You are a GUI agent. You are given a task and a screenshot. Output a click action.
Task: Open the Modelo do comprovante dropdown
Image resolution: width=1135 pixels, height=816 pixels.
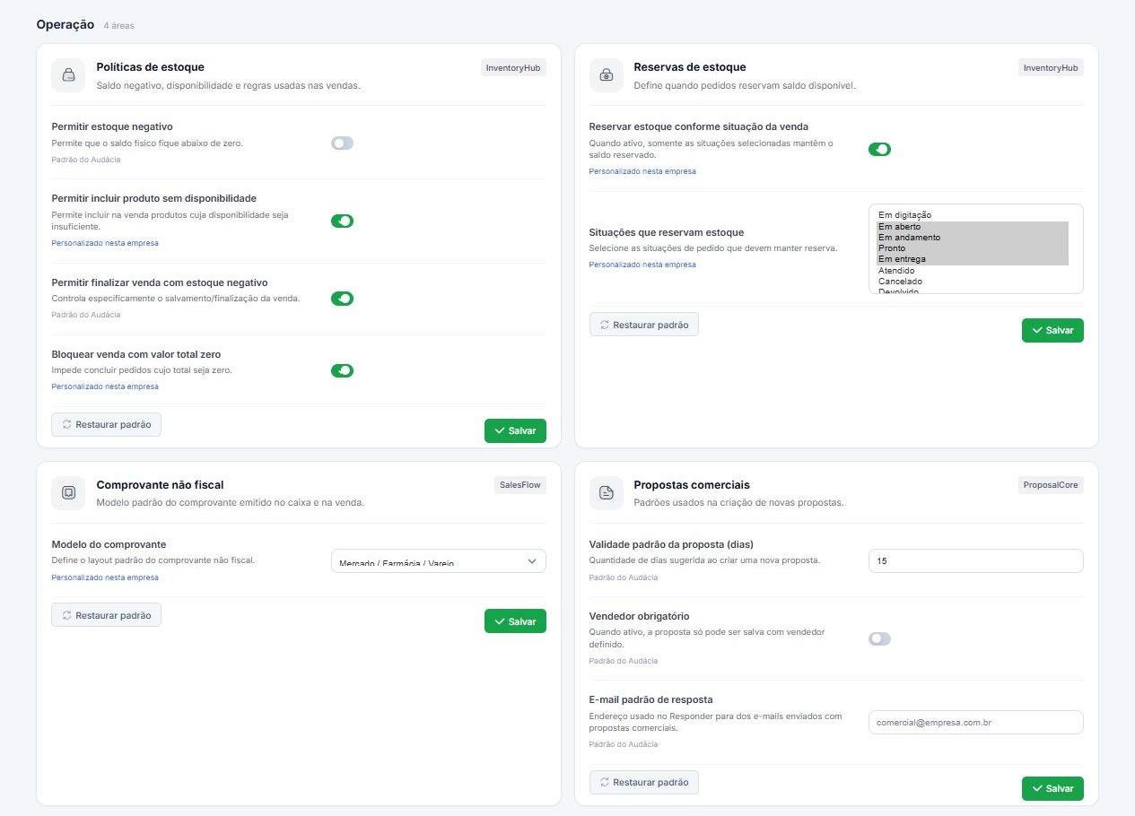[438, 561]
